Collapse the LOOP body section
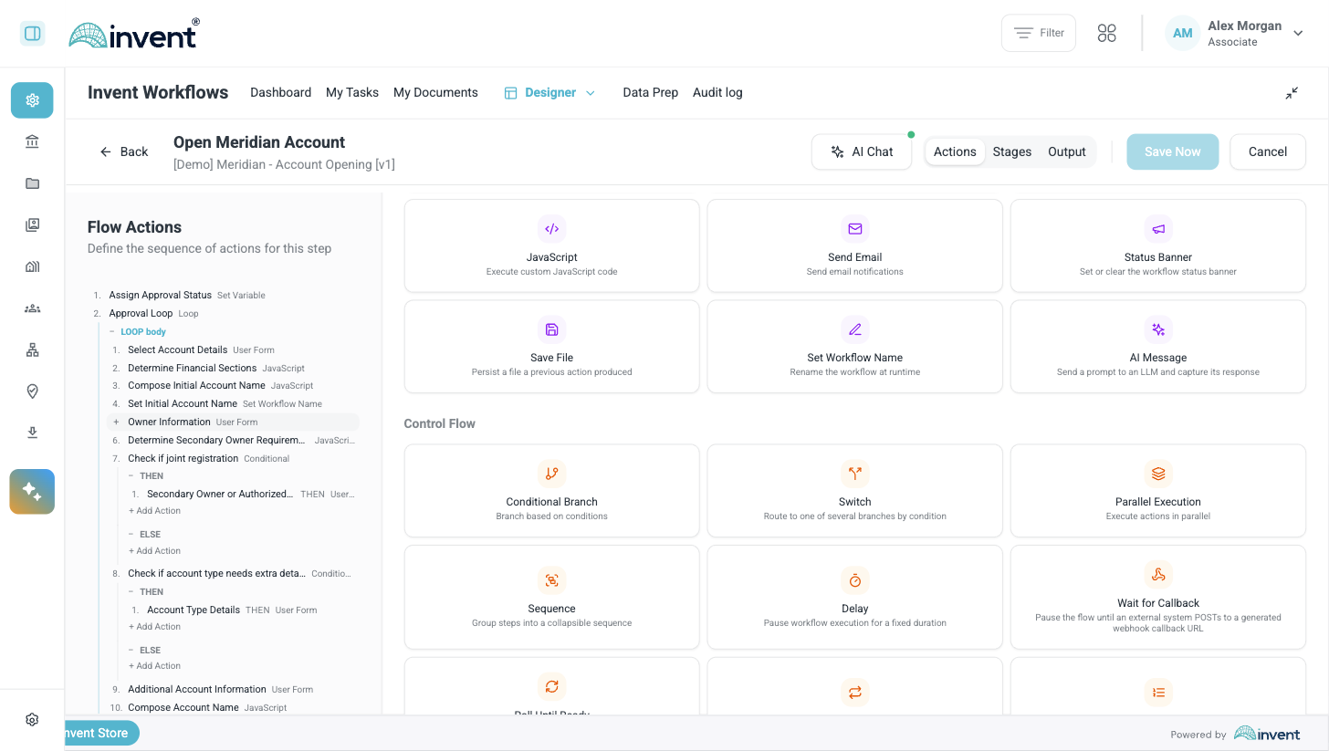The image size is (1329, 751). 112,332
